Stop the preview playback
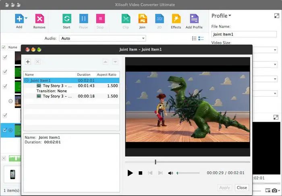282x196 pixels. coord(141,173)
